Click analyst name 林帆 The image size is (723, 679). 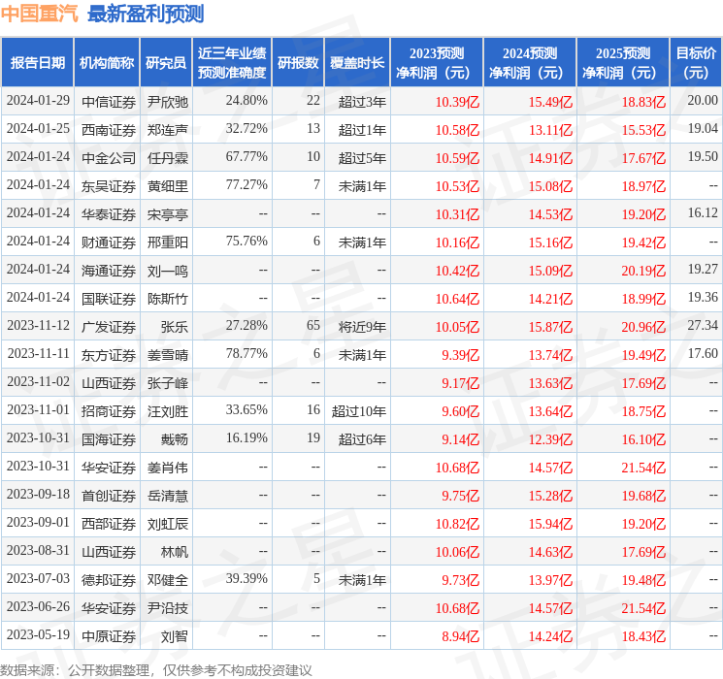[175, 552]
